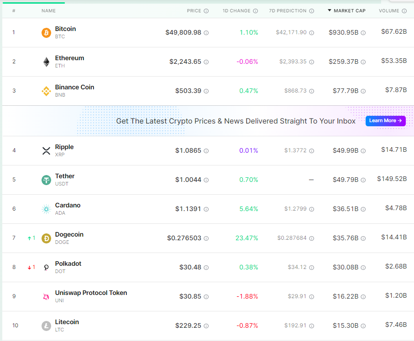Select Dogecoin 1D change 23.47%

click(247, 238)
